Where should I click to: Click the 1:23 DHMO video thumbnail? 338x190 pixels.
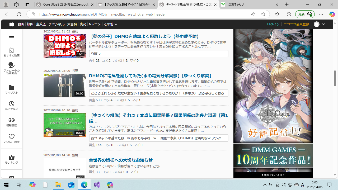tap(64, 46)
